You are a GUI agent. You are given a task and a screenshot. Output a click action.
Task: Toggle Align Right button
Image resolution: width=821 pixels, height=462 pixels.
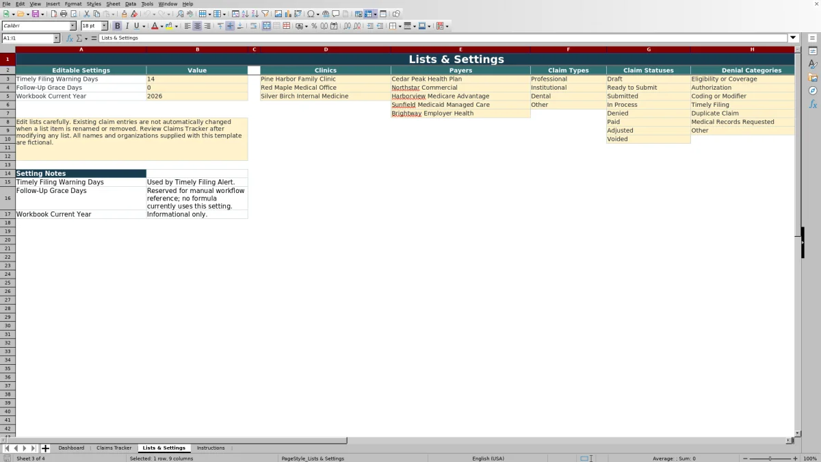coord(207,26)
